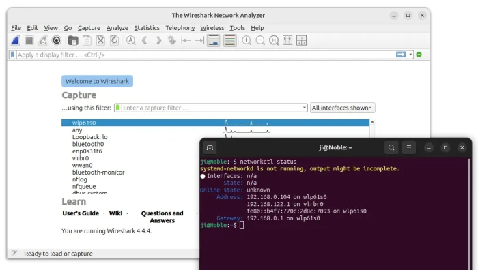Click status bar expert info icon
Screen dimensions: 478x270
(14, 253)
